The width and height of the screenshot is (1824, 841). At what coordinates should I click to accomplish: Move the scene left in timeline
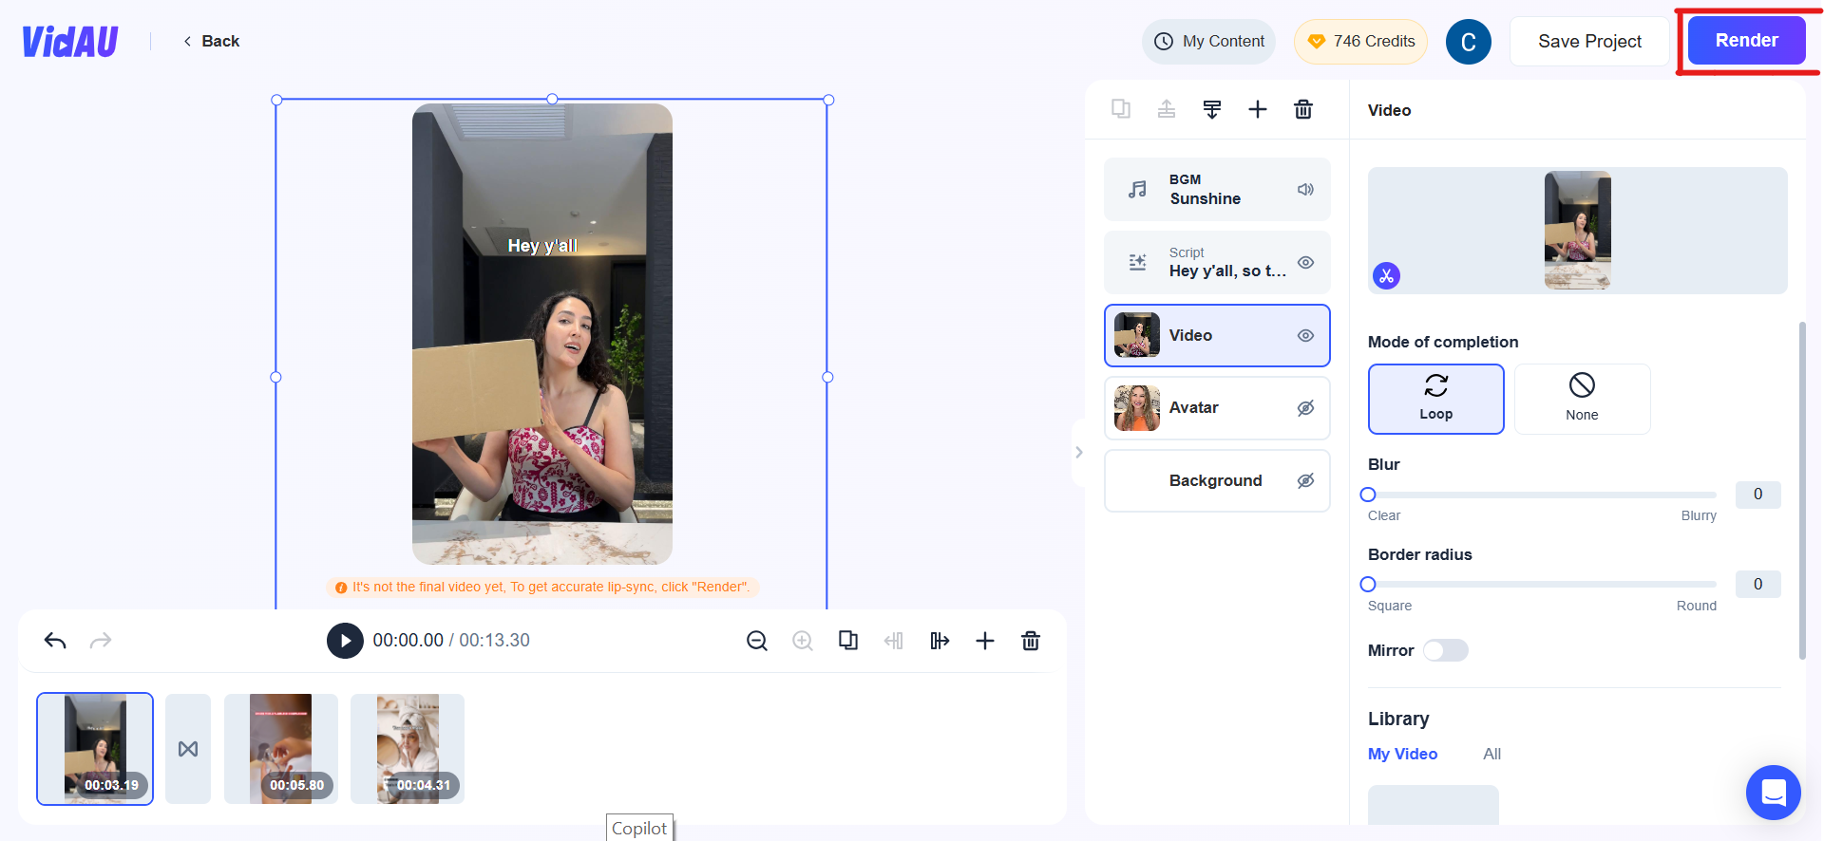(x=894, y=641)
